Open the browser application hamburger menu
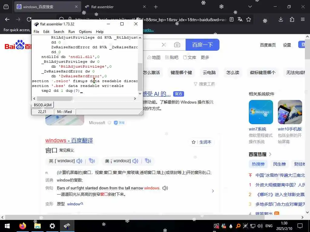This screenshot has width=310, height=232. [303, 19]
